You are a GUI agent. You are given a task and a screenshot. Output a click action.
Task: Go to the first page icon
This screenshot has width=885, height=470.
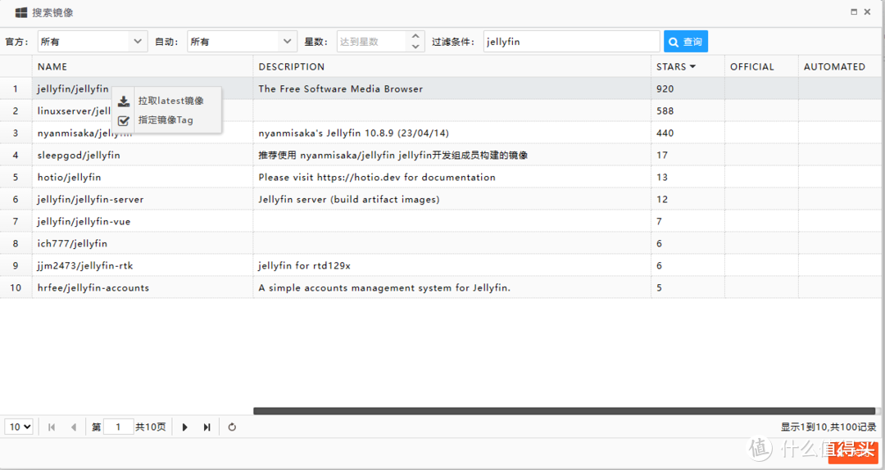point(52,427)
